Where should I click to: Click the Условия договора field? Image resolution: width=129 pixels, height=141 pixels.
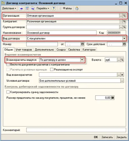[80, 81]
